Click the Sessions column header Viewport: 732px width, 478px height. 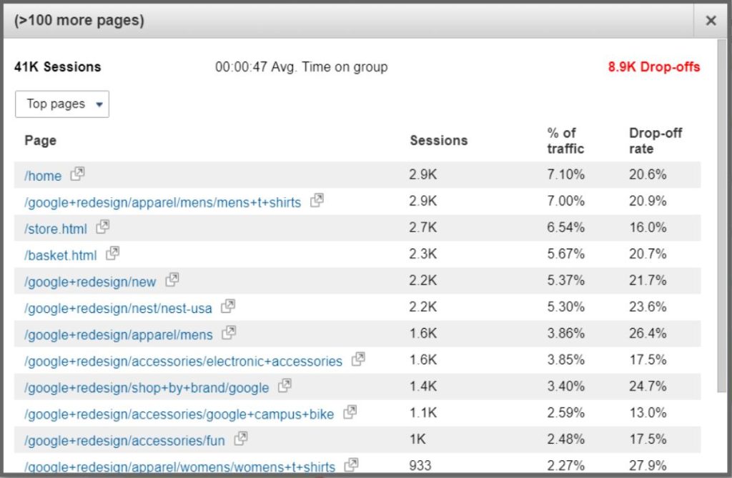click(438, 140)
